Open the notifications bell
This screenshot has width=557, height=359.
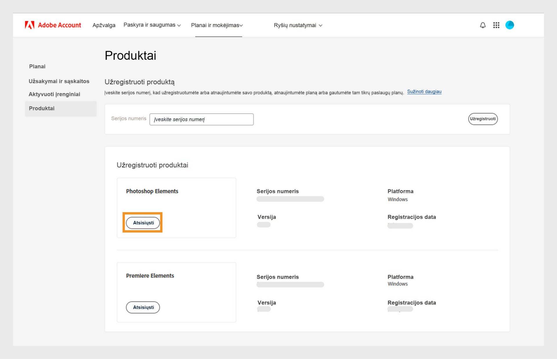(482, 25)
